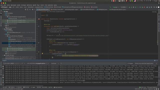Select MainActivity in the project tree
Viewport: 160px width, 90px height.
pyautogui.click(x=13, y=18)
